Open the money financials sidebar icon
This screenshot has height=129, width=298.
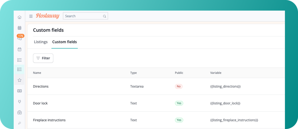click(19, 91)
